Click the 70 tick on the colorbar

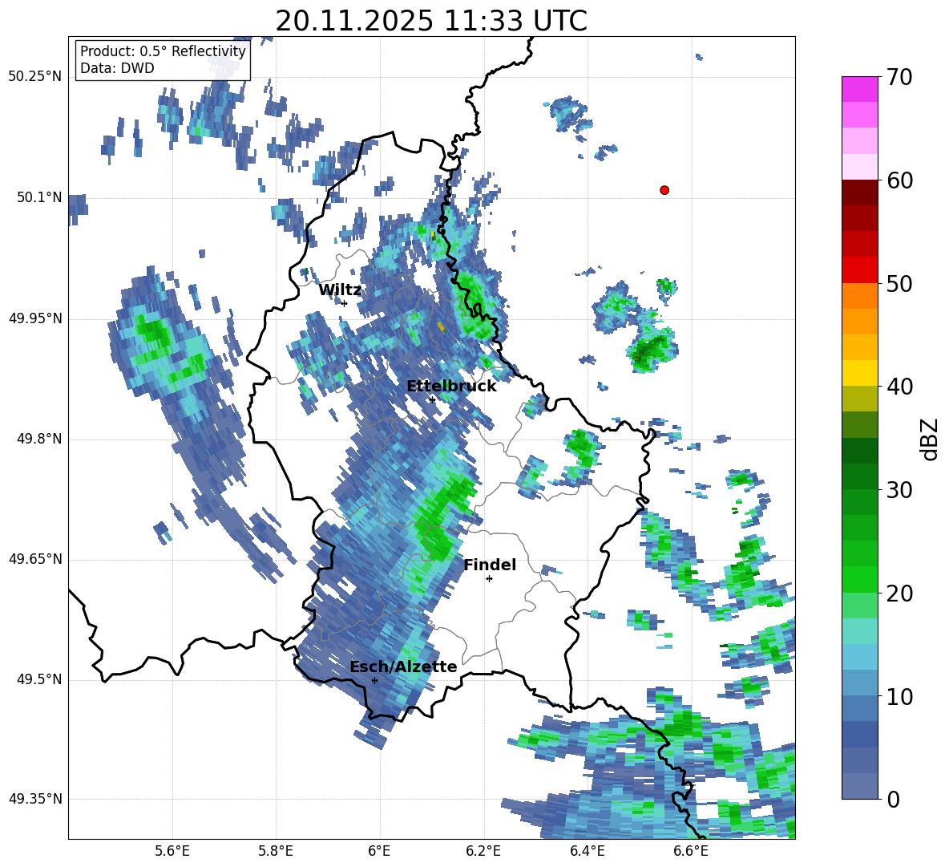pos(899,77)
